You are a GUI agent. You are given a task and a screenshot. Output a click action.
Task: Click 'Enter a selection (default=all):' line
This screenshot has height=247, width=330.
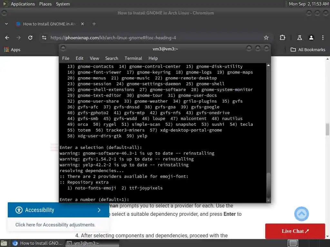(101, 147)
